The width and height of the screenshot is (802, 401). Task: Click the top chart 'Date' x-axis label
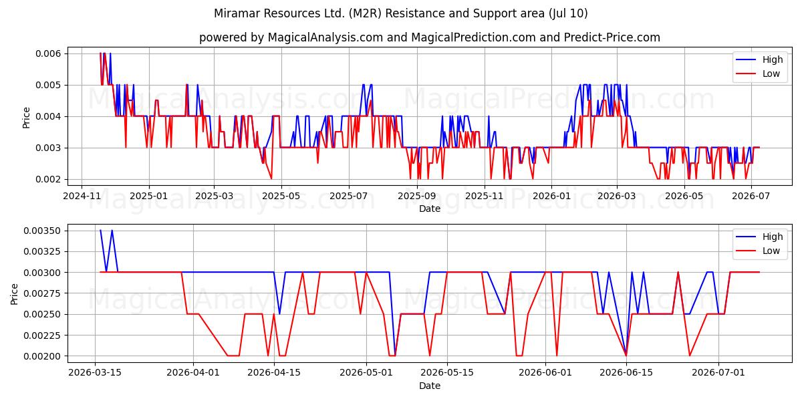[x=430, y=209]
